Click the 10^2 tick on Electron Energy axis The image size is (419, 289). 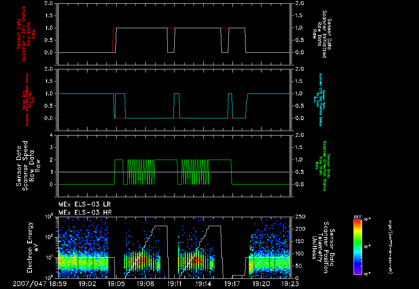coord(49,237)
